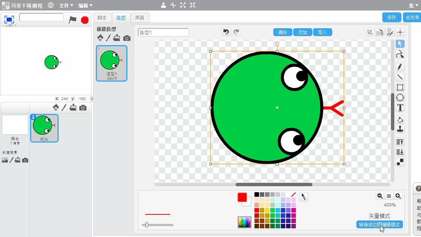Screen dimensions: 421x237
Task: Switch to the 脚本 tab
Action: pos(102,18)
